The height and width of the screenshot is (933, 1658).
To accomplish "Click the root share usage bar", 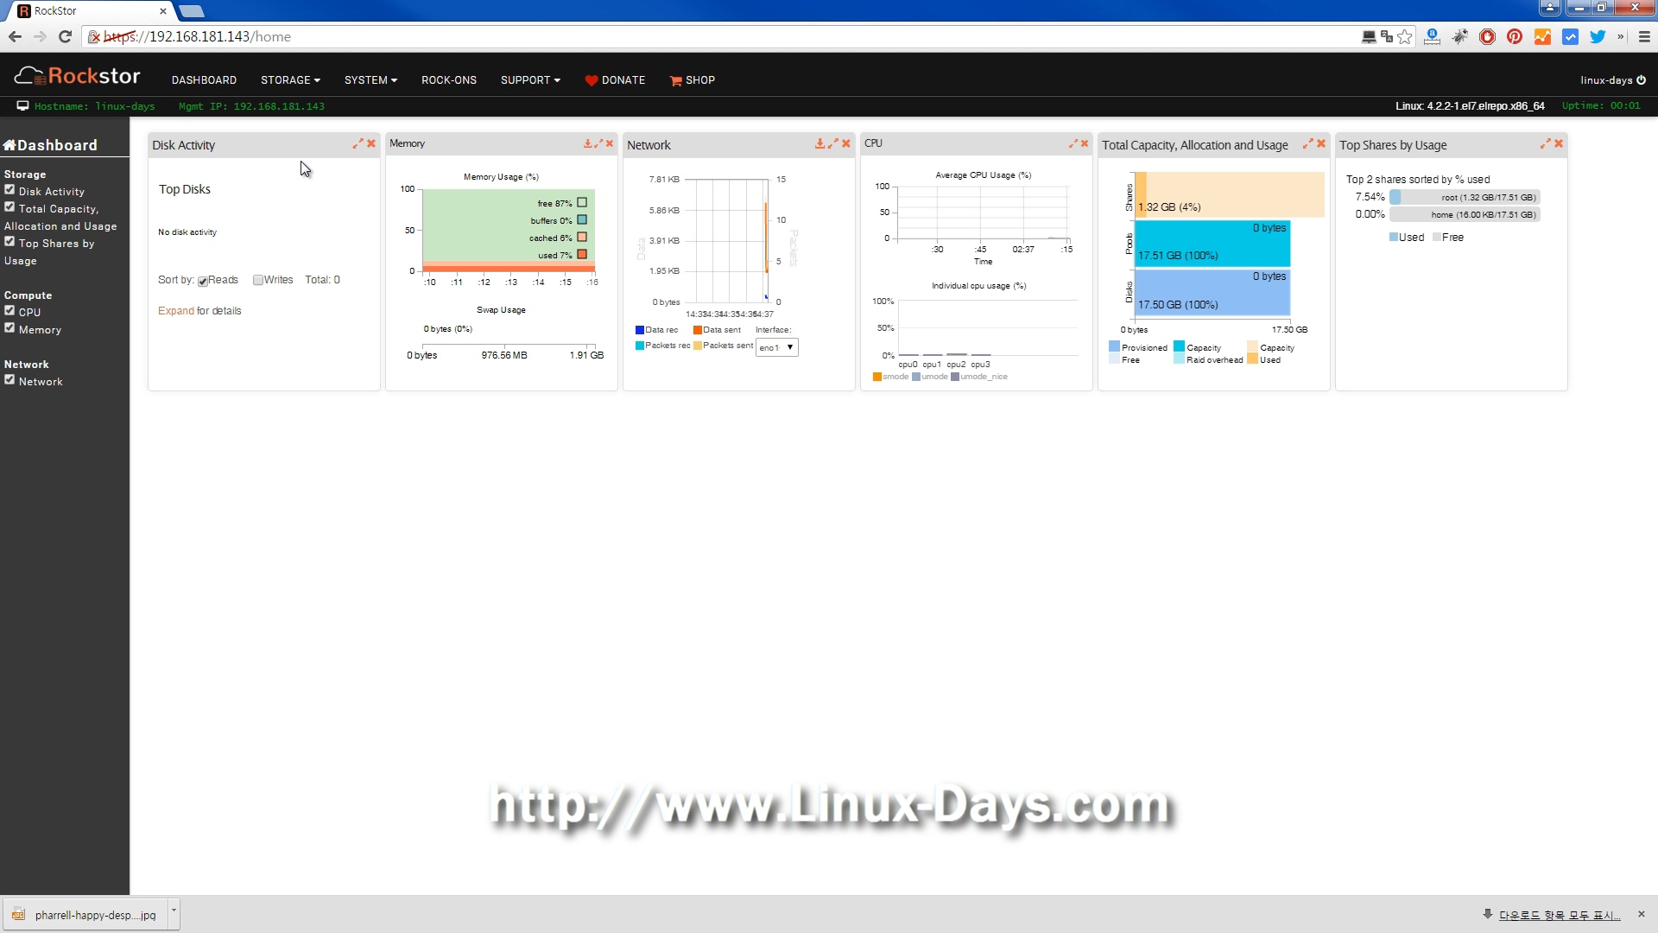I will click(x=1465, y=198).
